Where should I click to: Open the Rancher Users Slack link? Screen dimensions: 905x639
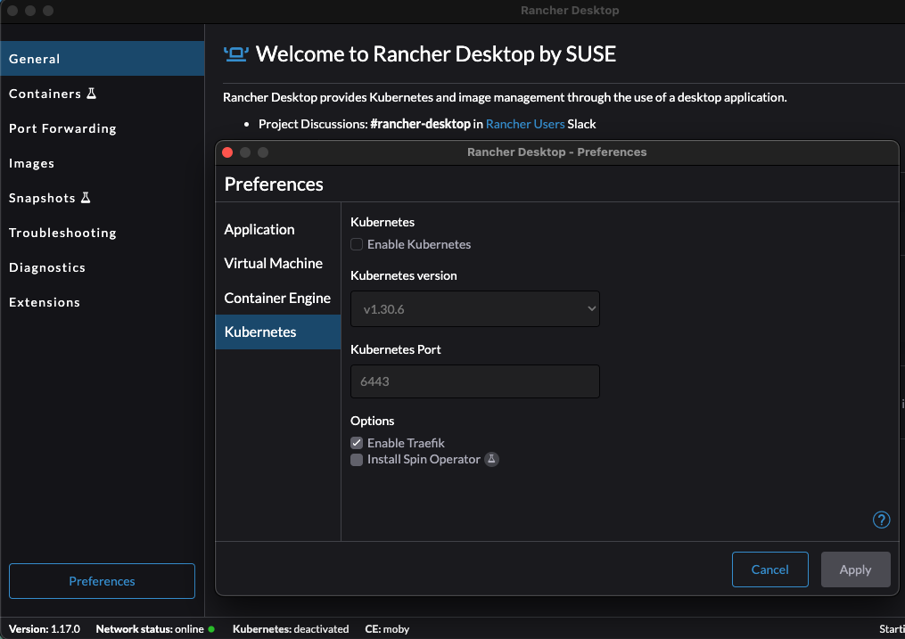point(525,124)
